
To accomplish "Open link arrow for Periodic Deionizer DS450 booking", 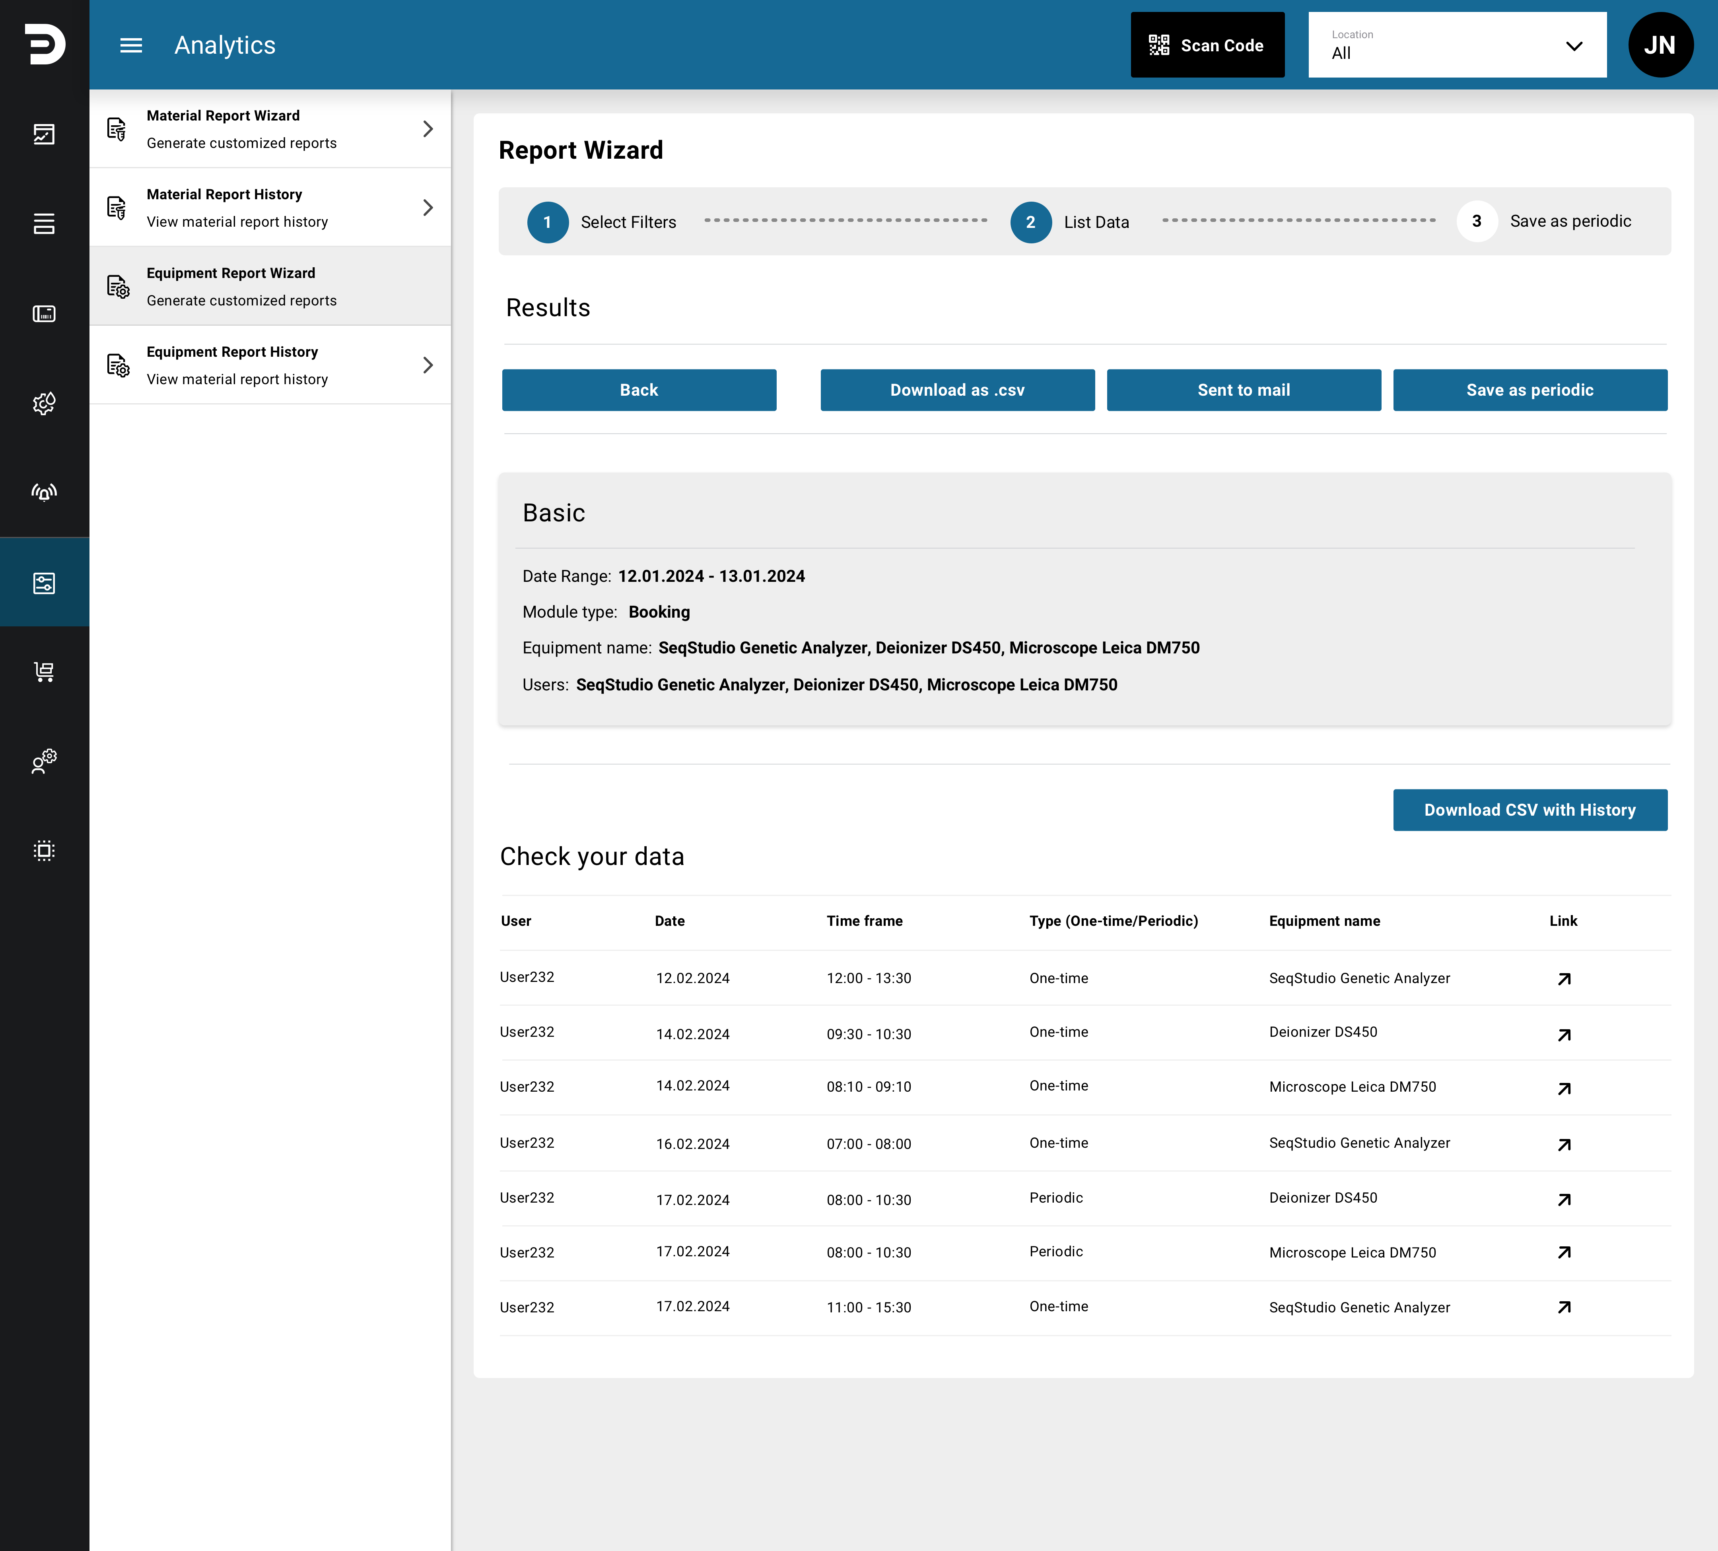I will [1564, 1199].
